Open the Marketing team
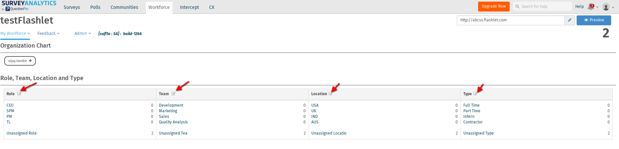This screenshot has height=149, width=619. point(168,111)
